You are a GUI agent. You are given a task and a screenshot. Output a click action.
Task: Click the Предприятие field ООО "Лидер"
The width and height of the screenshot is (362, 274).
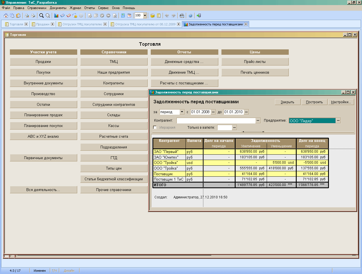[x=312, y=120]
